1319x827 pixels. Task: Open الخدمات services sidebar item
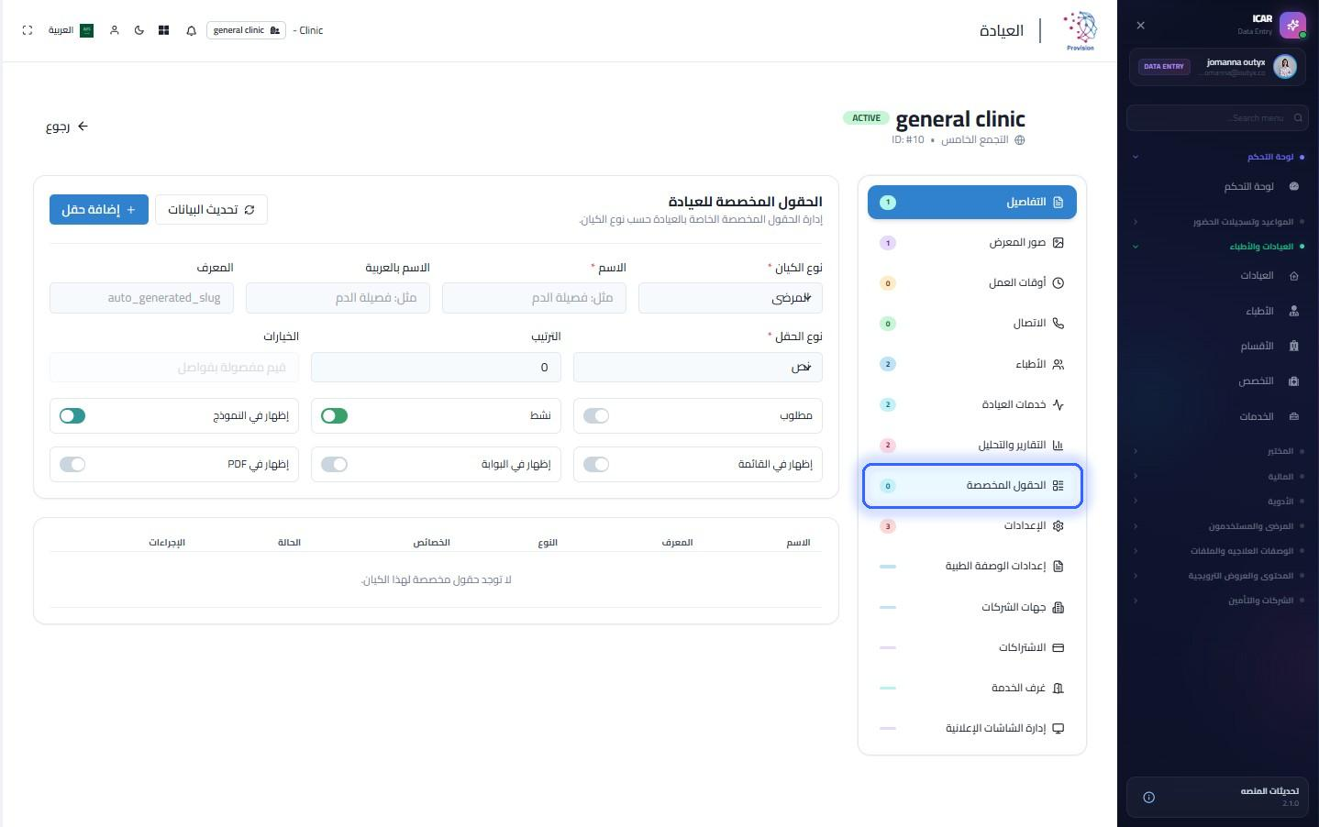coord(1269,416)
